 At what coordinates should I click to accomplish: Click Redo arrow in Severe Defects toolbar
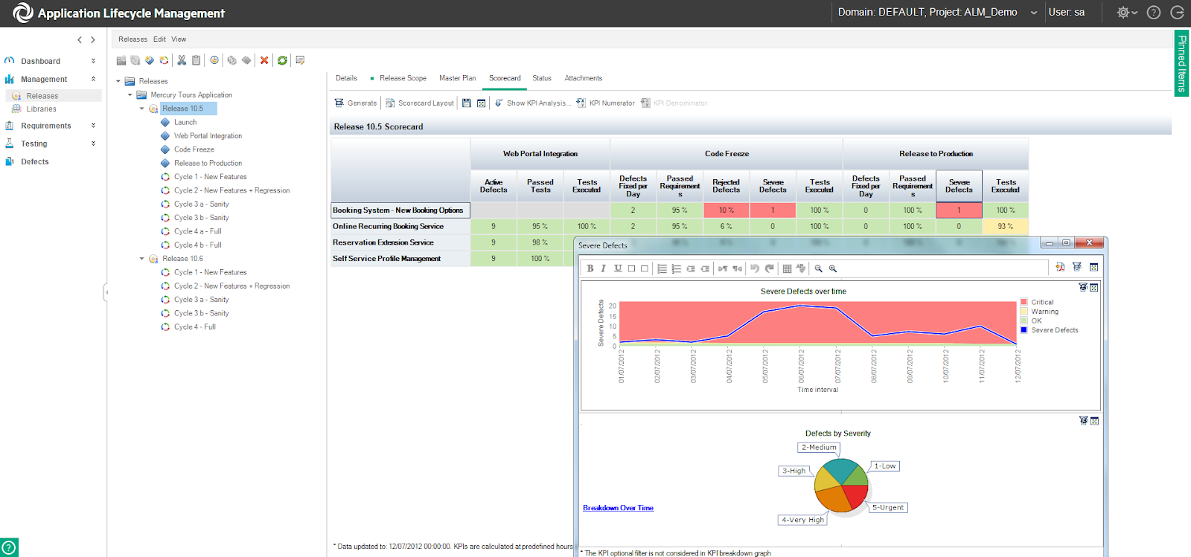point(770,268)
